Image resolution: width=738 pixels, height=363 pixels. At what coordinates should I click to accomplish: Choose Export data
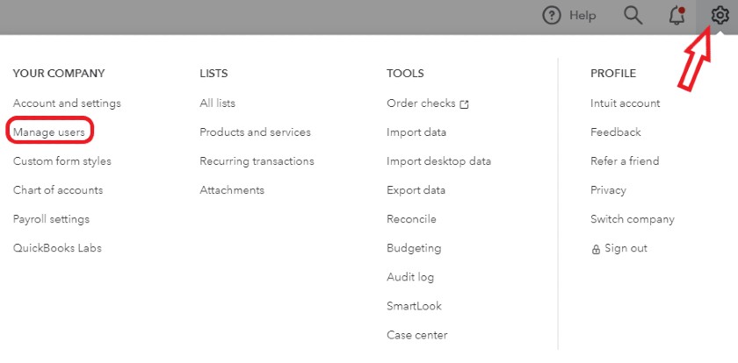coord(416,190)
